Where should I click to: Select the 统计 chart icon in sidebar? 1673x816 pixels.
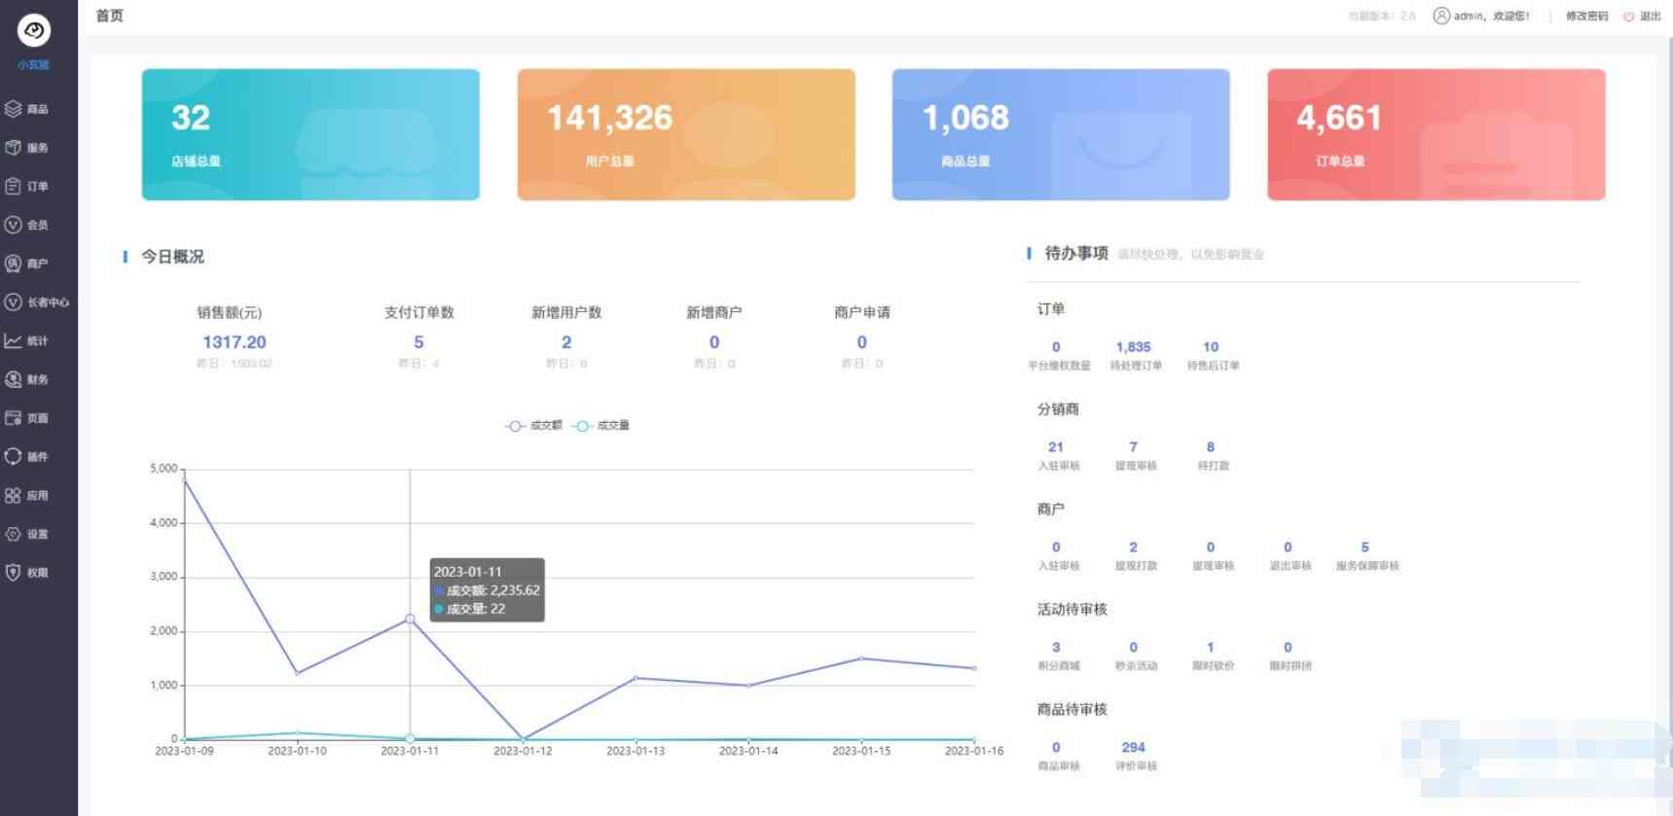(x=14, y=340)
